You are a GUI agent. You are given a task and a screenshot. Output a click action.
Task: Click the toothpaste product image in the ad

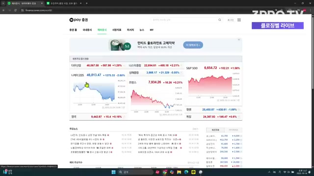[120, 45]
